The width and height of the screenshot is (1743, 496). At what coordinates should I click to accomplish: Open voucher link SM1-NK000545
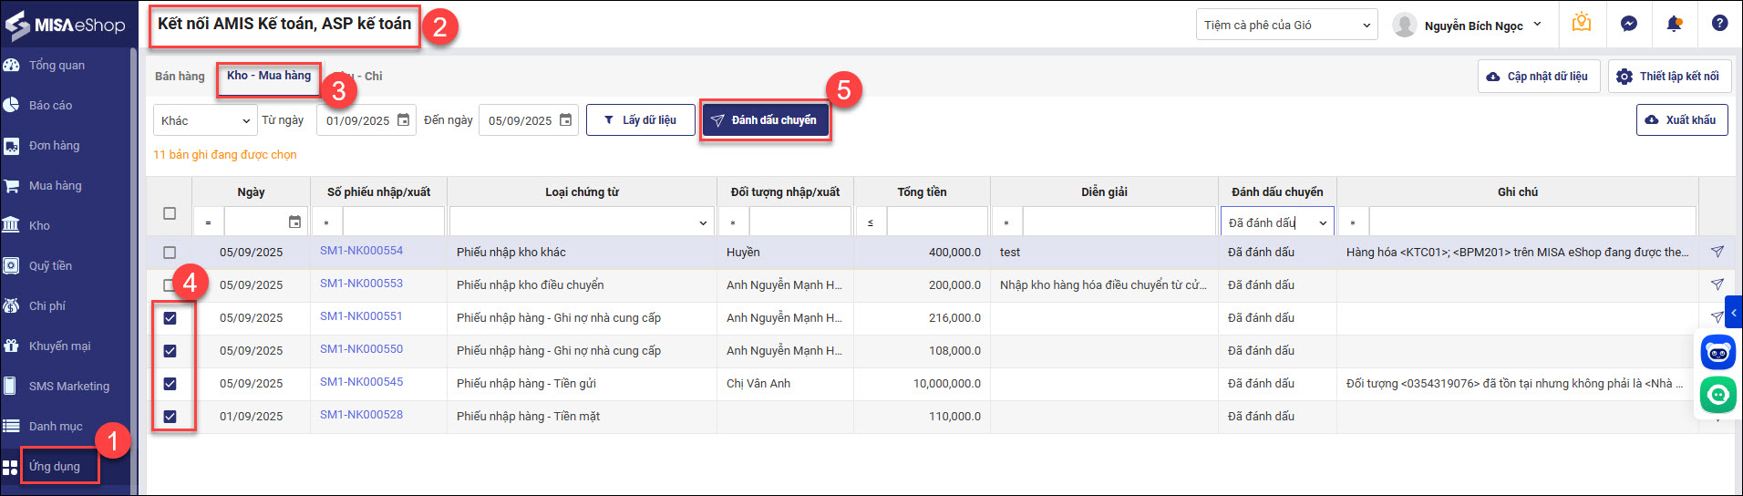(361, 382)
